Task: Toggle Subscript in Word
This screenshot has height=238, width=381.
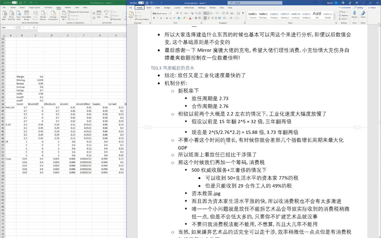Action: (171, 18)
